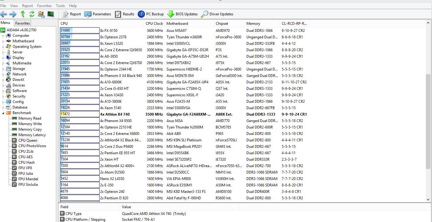This screenshot has width=432, height=222.
Task: Open the Memory Write benchmark
Action: coord(27,124)
